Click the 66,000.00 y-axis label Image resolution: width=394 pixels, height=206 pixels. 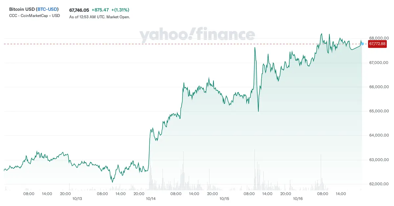tap(379, 87)
